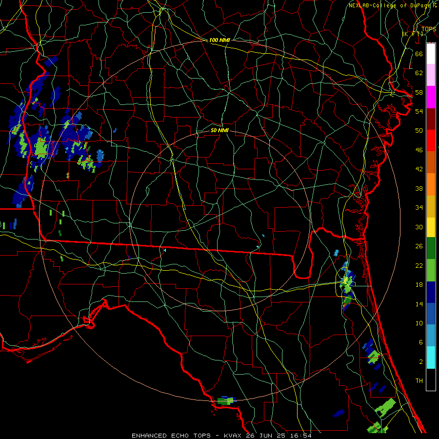Click the legend label "TH"
439x439 pixels.
(419, 380)
